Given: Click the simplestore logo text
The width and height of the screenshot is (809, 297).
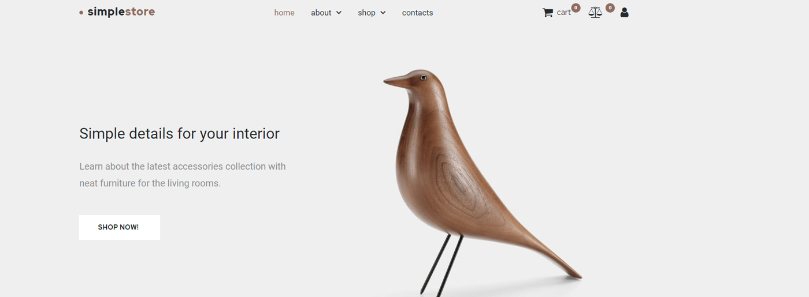Looking at the screenshot, I should point(121,12).
